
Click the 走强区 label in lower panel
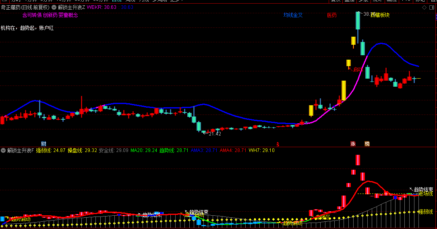pos(323,217)
